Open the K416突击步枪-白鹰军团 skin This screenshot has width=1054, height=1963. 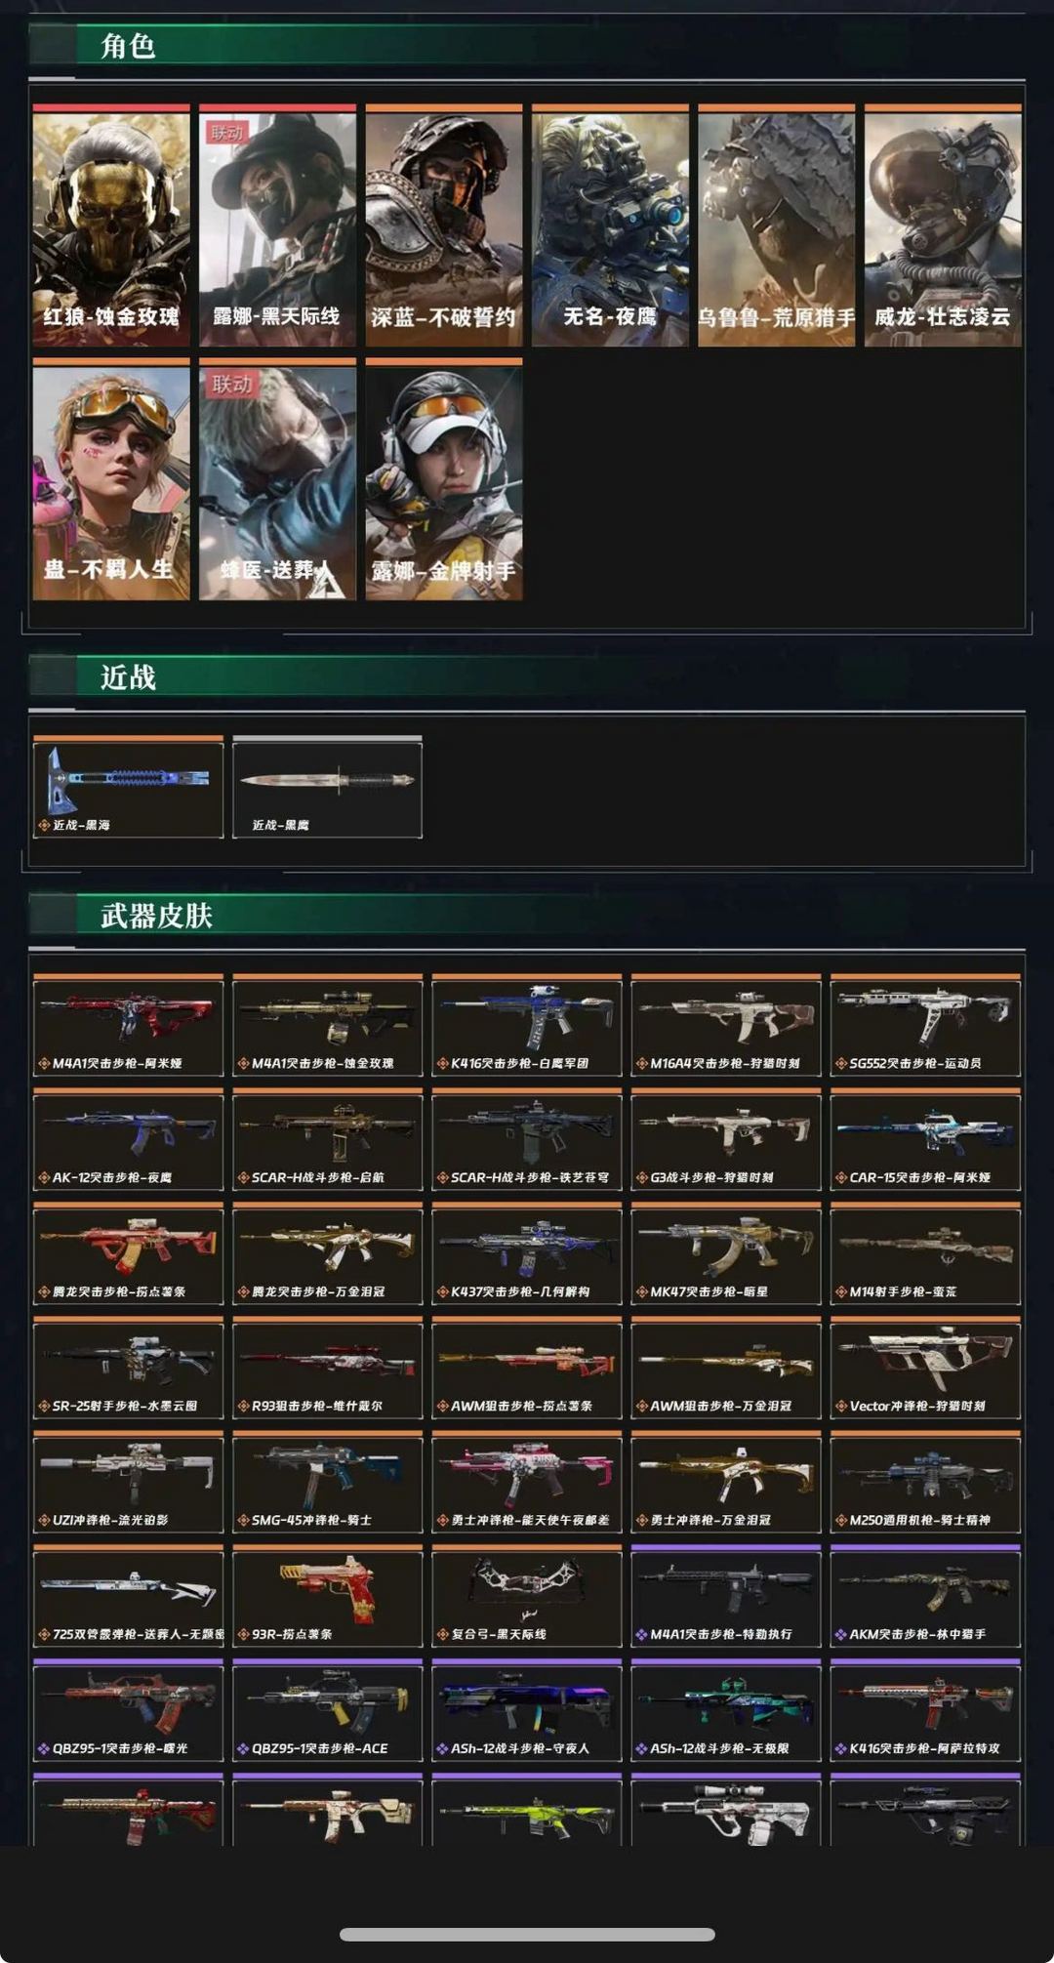tap(527, 1025)
